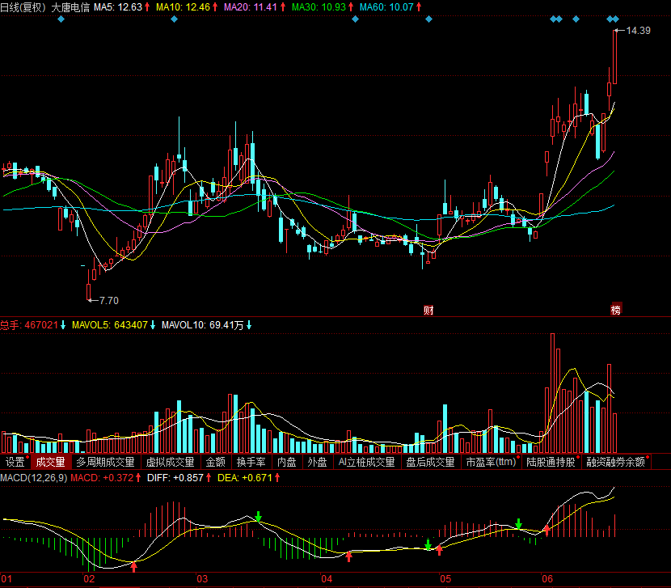Click the red up arrow near April on MACD
Screen dimensions: 671x588
(348, 556)
